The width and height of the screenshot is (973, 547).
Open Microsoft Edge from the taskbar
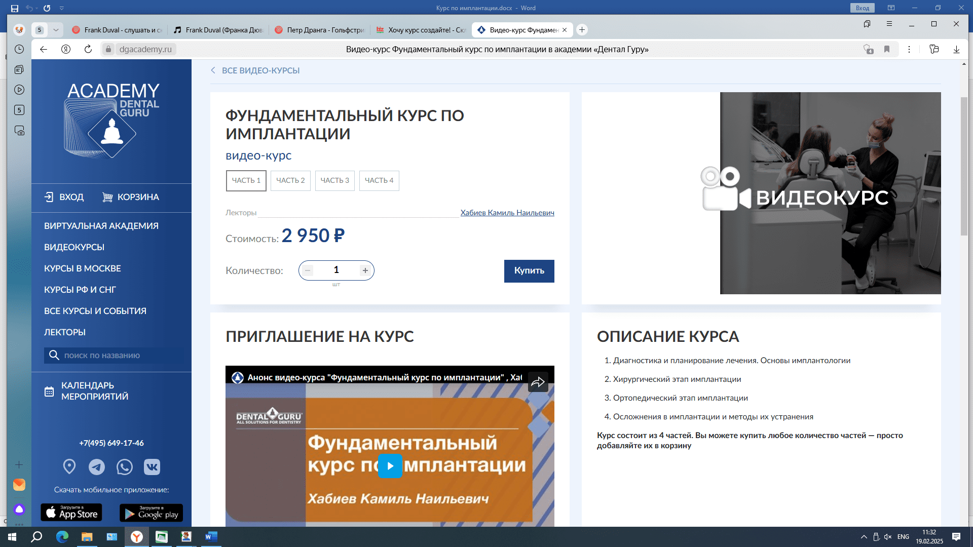(x=62, y=537)
